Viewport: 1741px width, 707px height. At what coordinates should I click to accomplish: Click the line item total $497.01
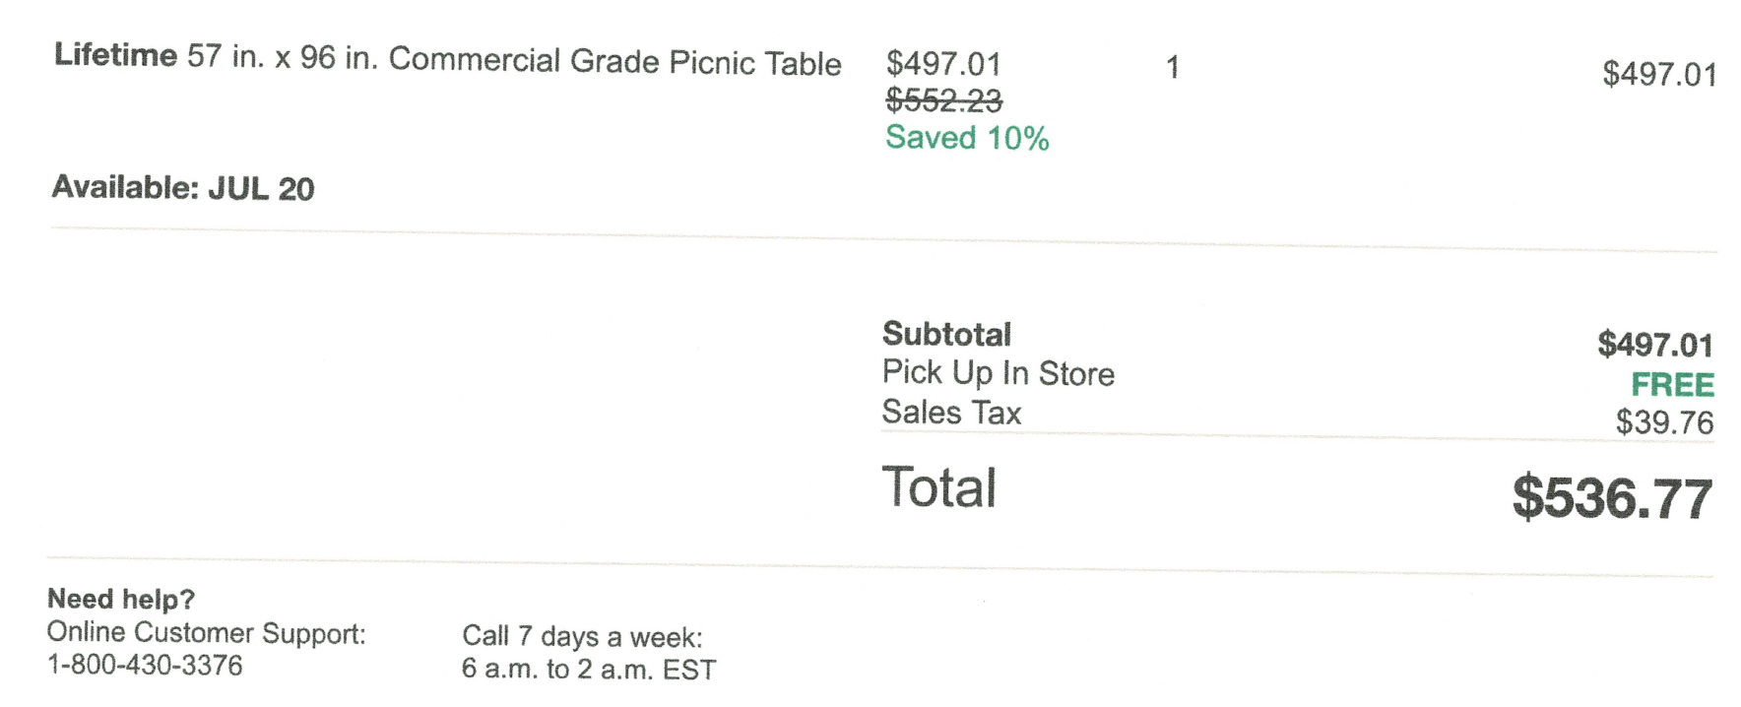[x=1659, y=75]
